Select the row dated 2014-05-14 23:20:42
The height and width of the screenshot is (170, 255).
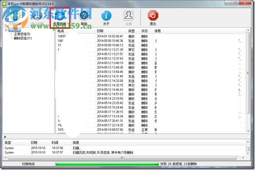coord(151,103)
